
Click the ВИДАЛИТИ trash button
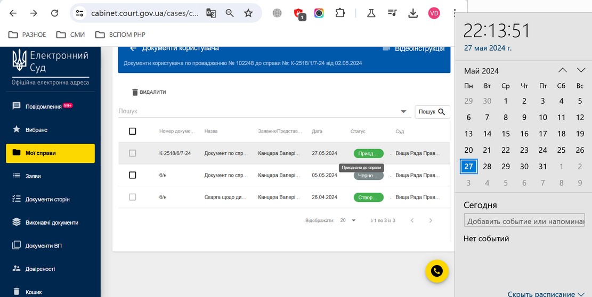[x=149, y=92]
